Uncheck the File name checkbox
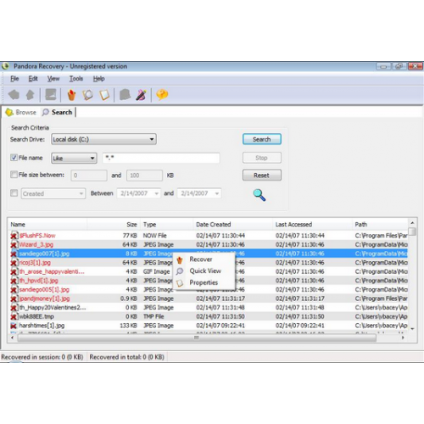 tap(14, 158)
